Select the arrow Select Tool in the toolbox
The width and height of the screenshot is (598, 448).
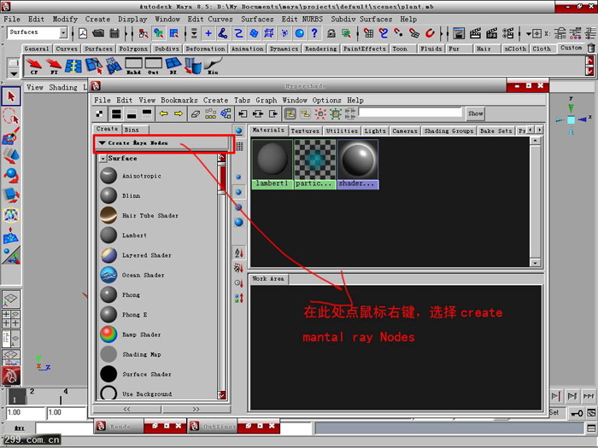pos(11,96)
